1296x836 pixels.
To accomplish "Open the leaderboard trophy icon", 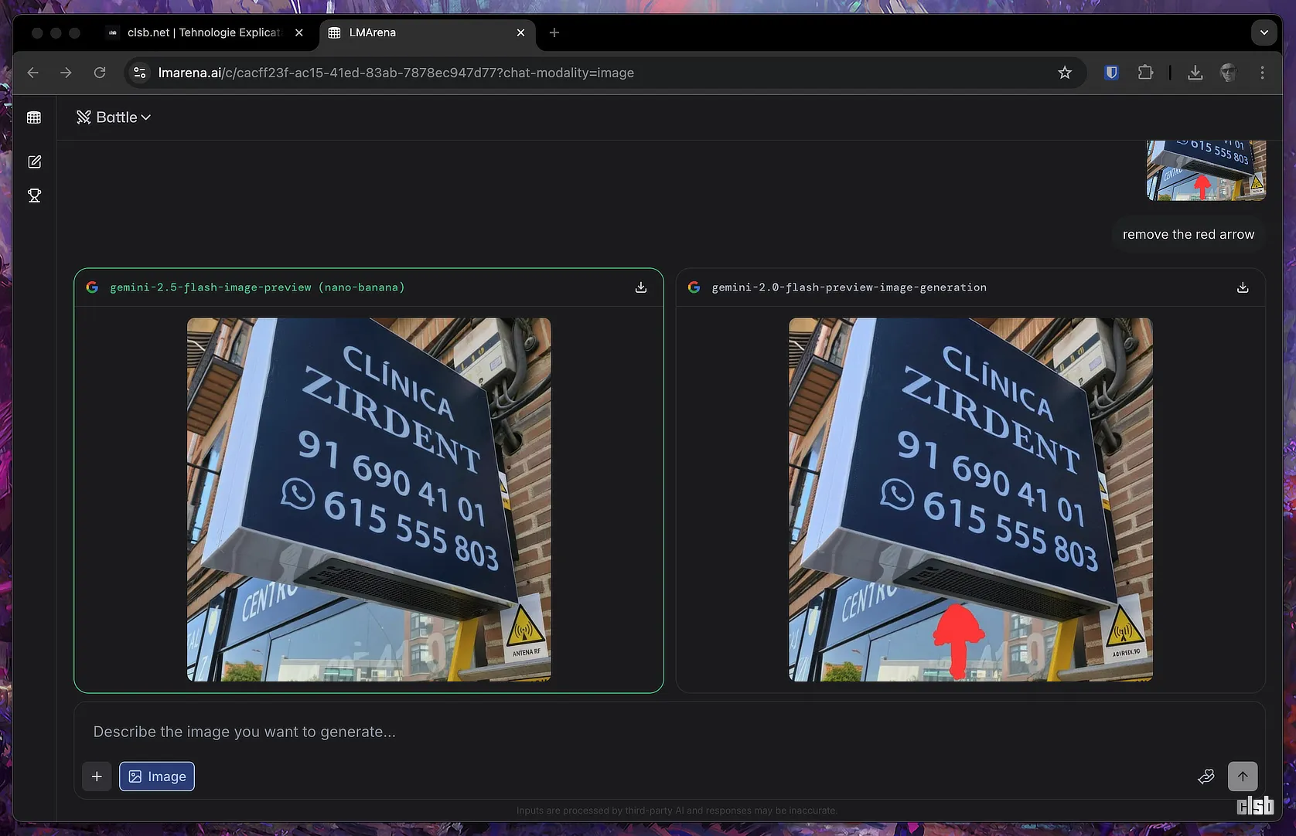I will pos(34,195).
